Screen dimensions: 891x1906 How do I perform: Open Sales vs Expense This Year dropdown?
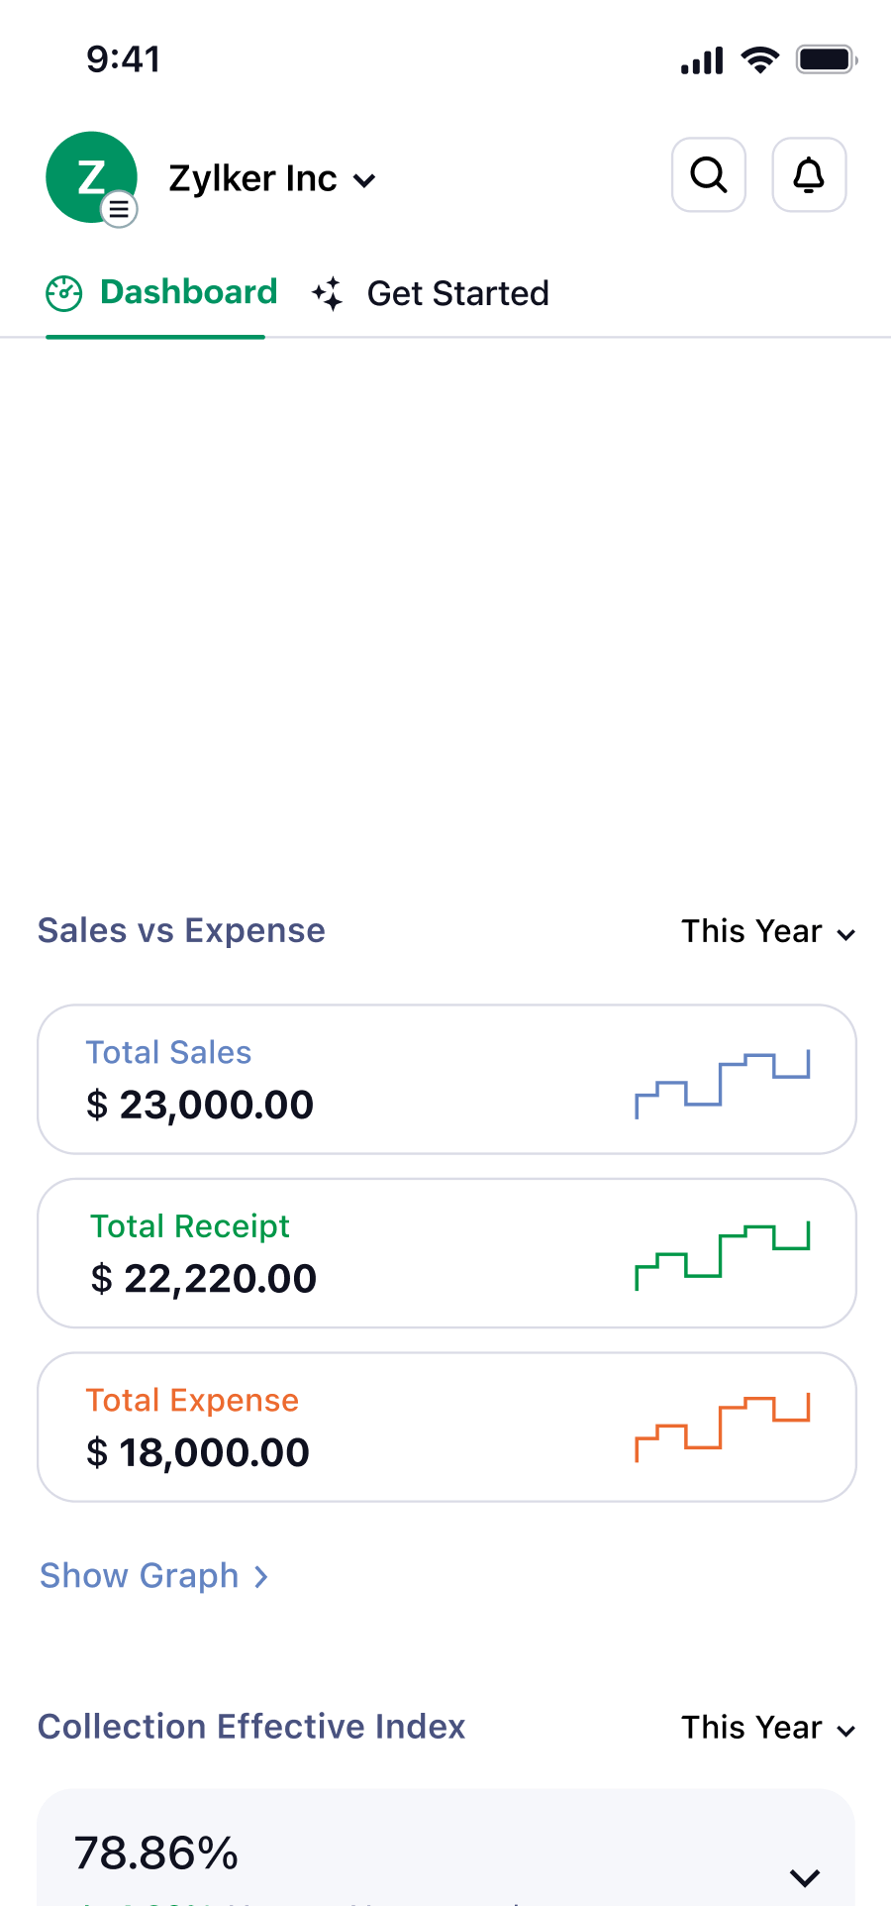tap(767, 932)
